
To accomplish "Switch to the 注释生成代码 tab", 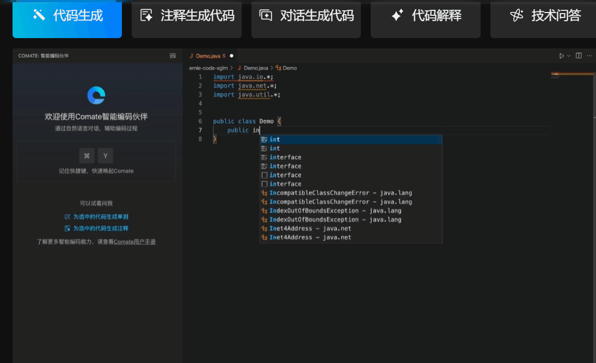I will coord(187,19).
